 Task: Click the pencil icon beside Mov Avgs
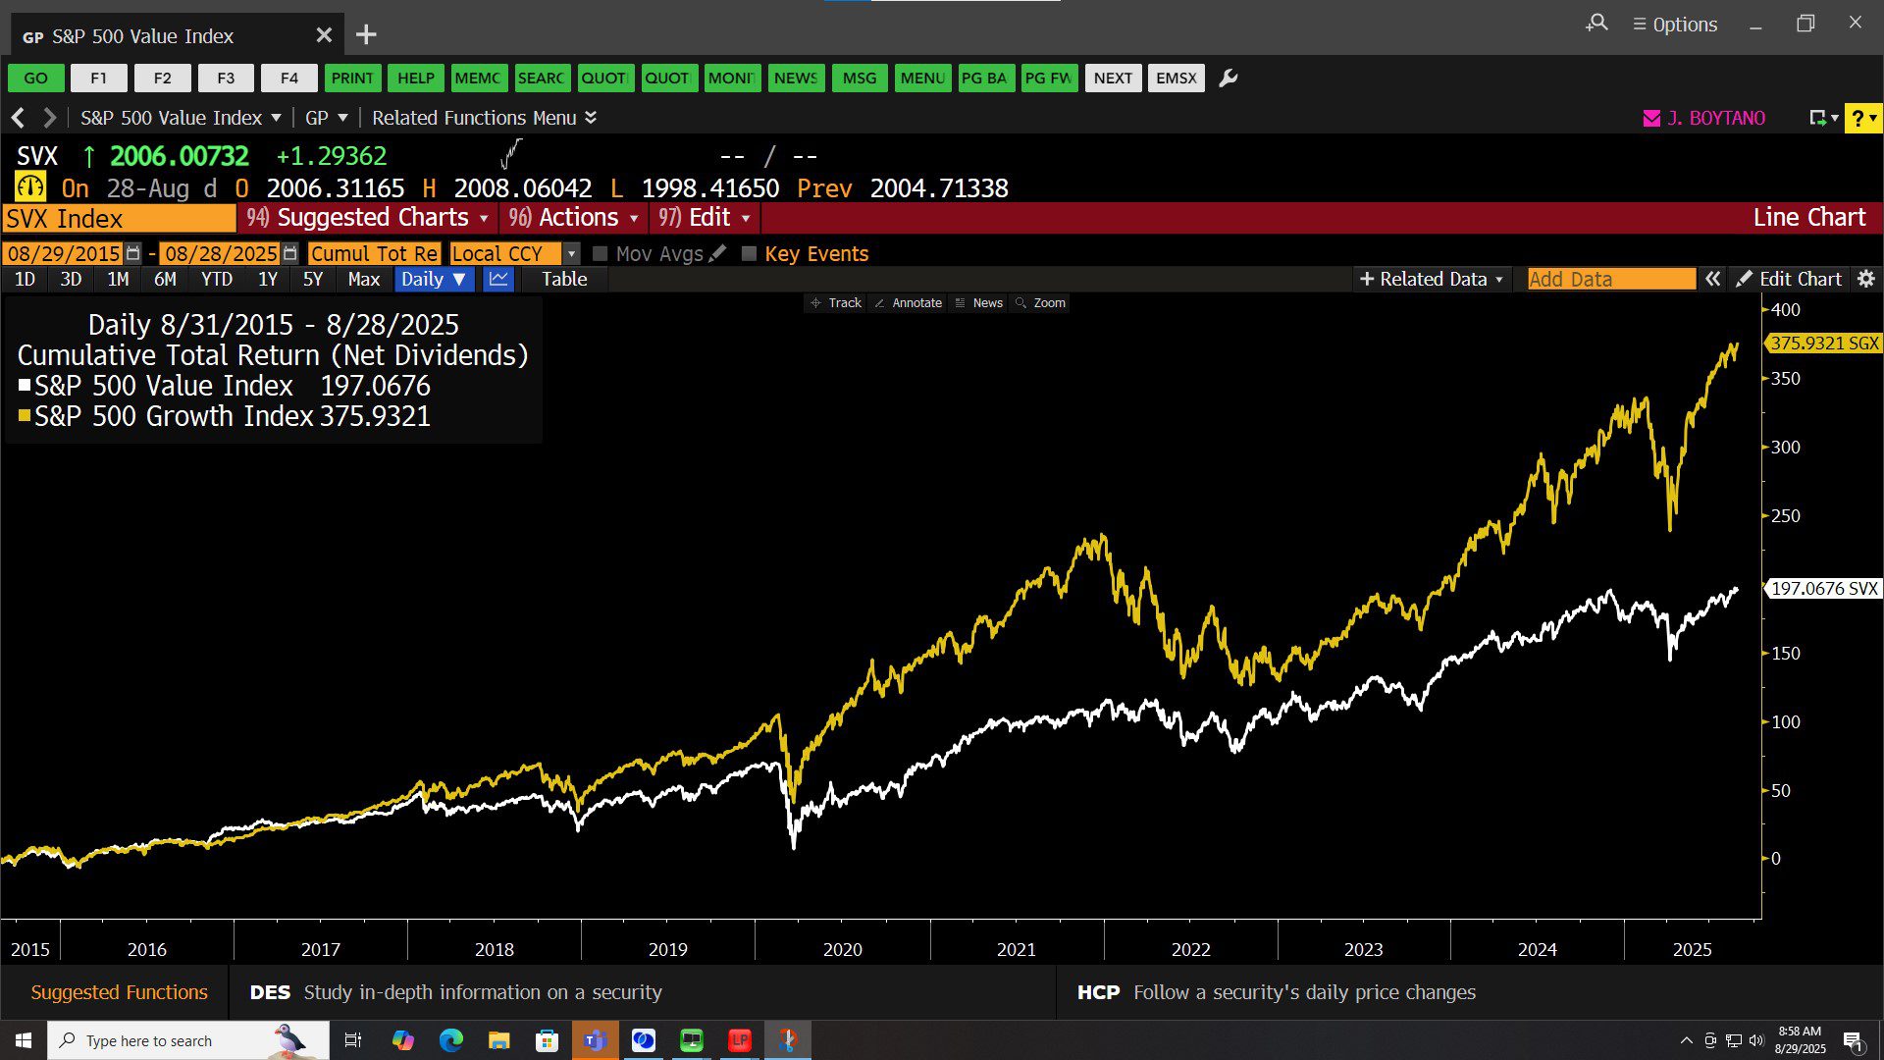click(x=717, y=253)
